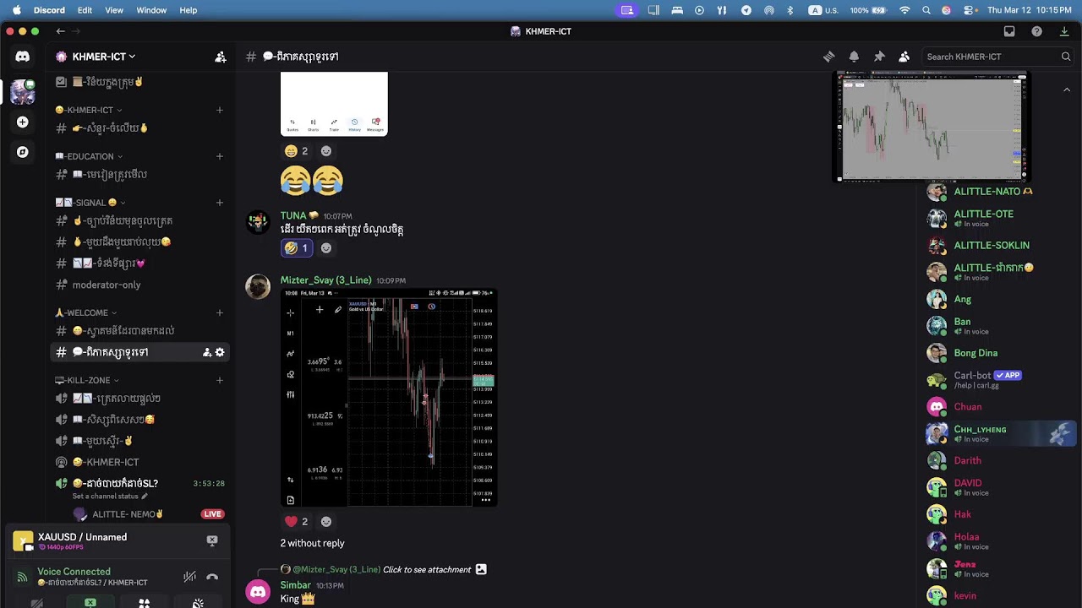
Task: Open the Discord menu in macOS menu bar
Action: [x=49, y=10]
